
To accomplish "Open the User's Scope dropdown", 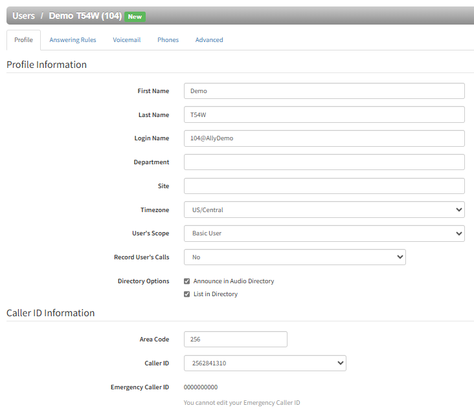I will point(324,233).
